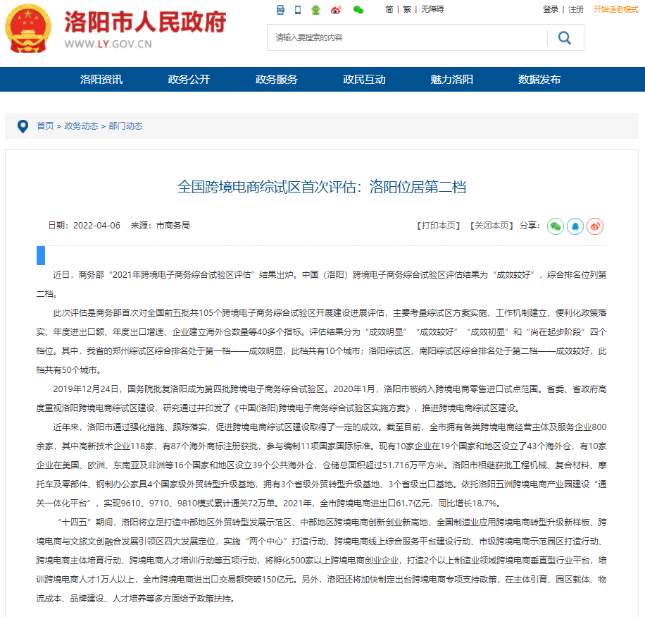Click the 登录 login link
Image resolution: width=645 pixels, height=617 pixels.
[551, 9]
